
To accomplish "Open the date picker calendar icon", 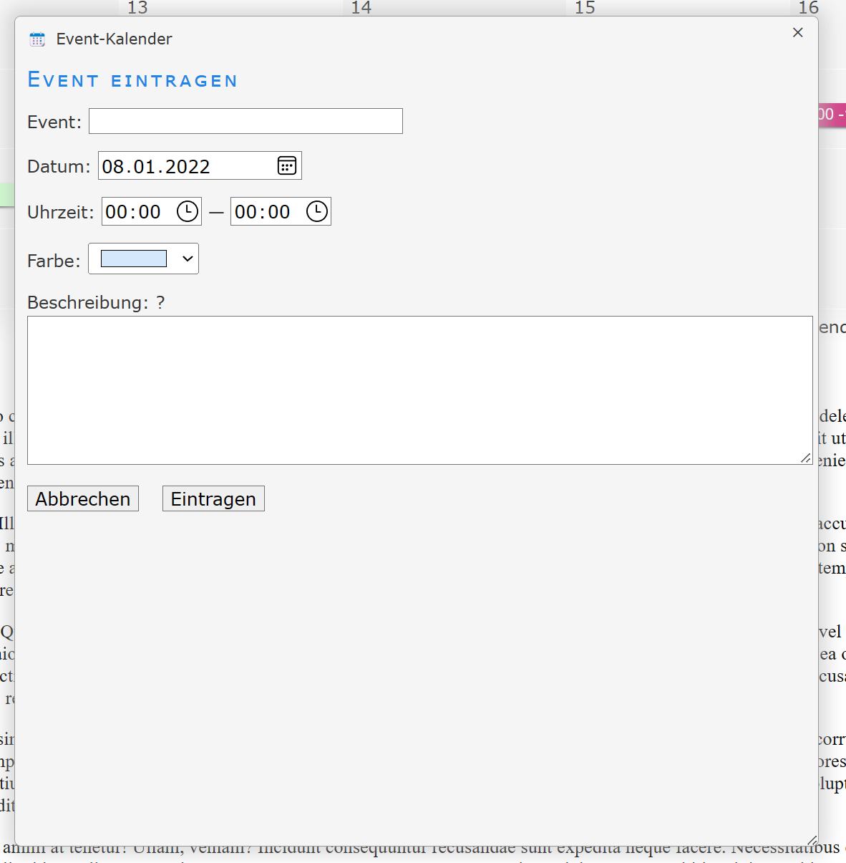I will pyautogui.click(x=287, y=166).
